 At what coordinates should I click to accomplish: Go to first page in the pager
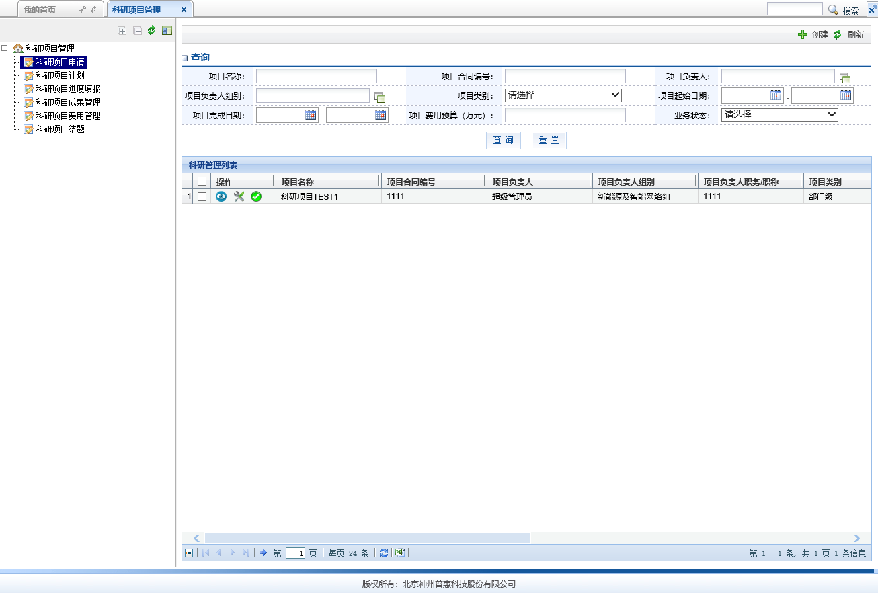pyautogui.click(x=205, y=553)
